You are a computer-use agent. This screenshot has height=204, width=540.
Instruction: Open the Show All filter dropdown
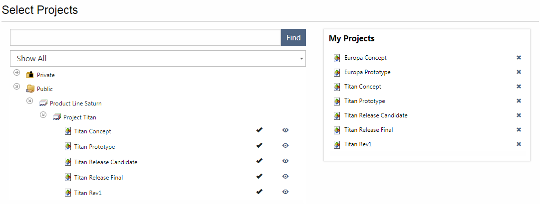click(158, 59)
